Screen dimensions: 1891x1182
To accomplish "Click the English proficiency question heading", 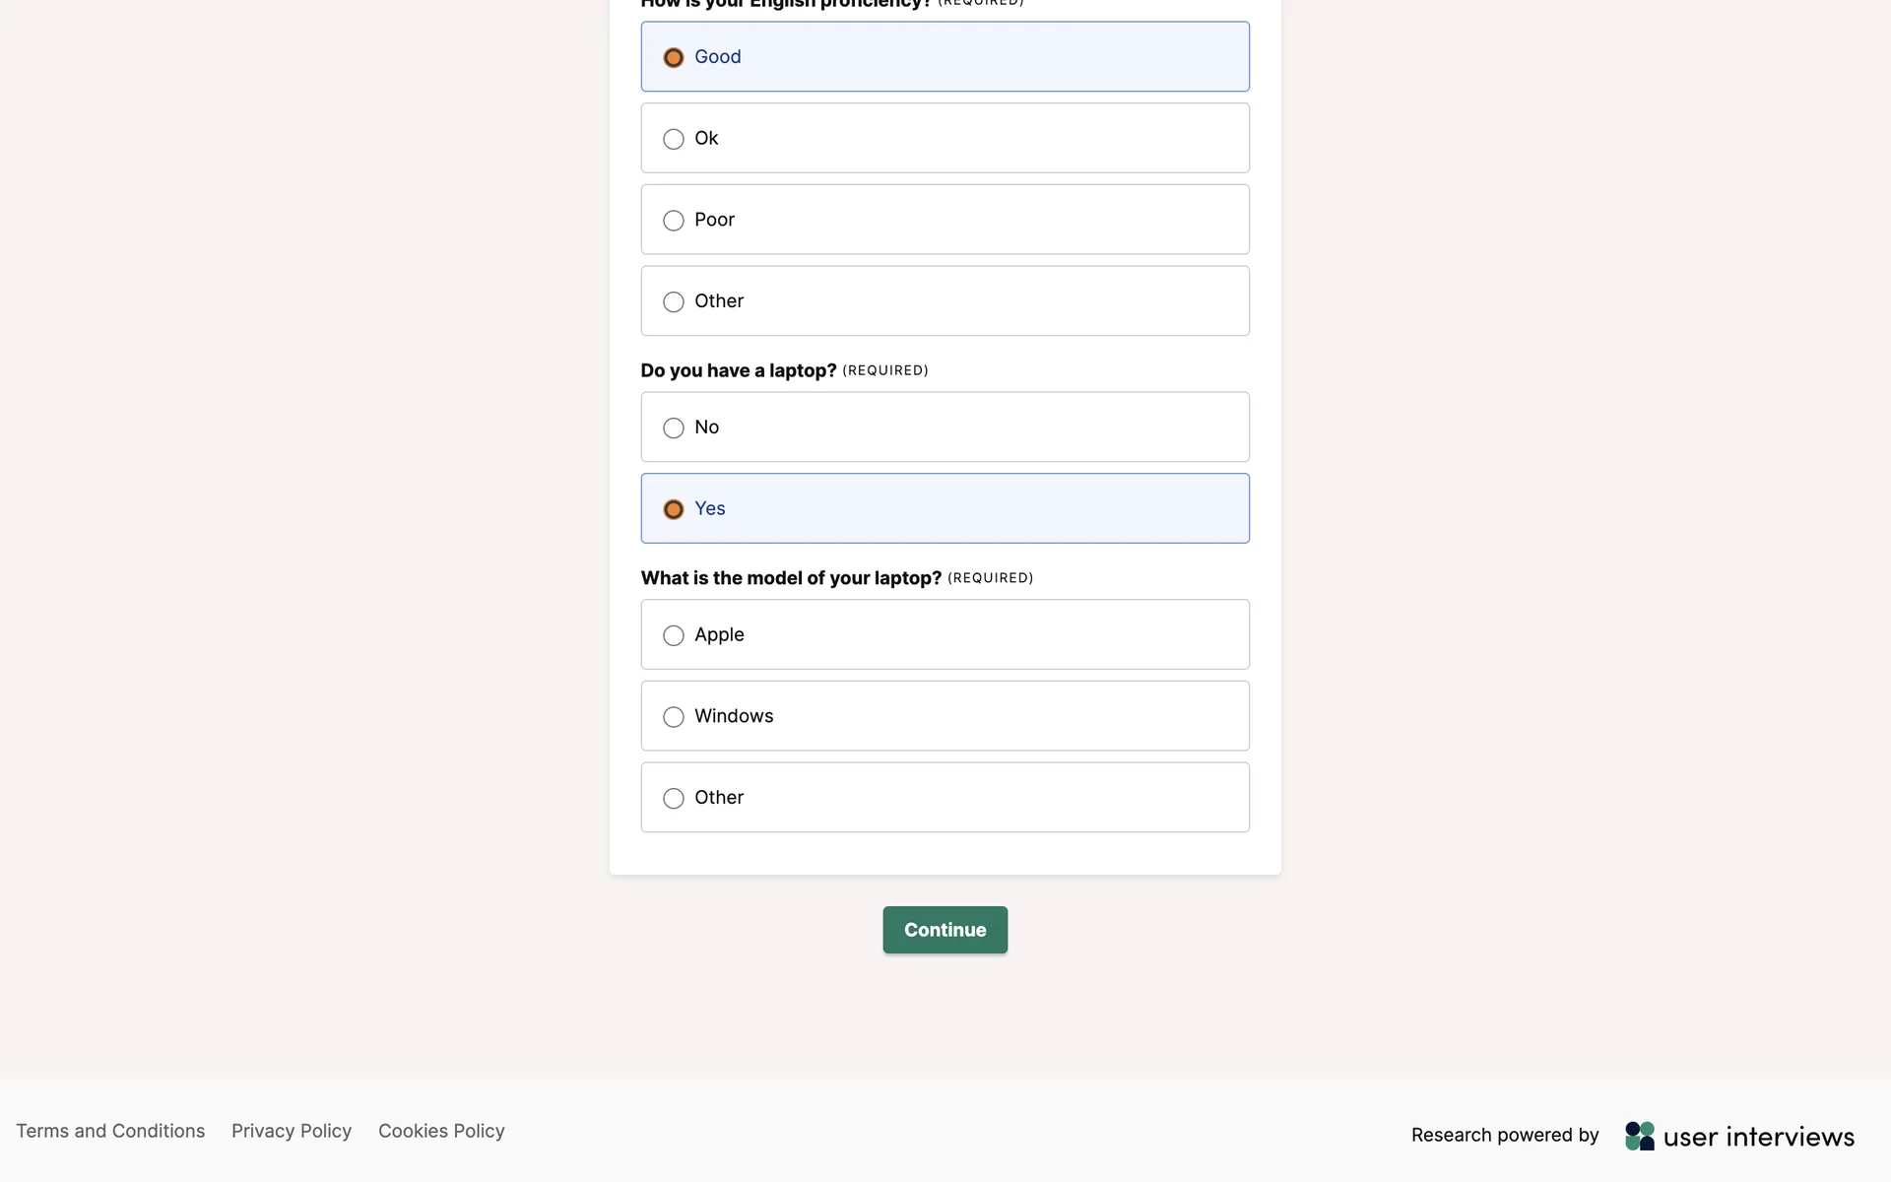I will click(785, 4).
